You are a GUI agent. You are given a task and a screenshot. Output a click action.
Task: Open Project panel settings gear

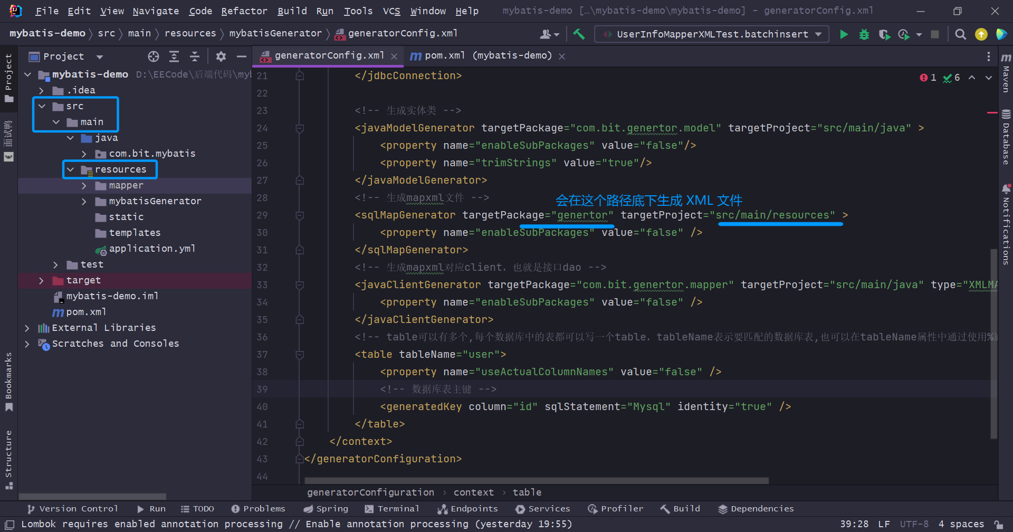point(221,56)
